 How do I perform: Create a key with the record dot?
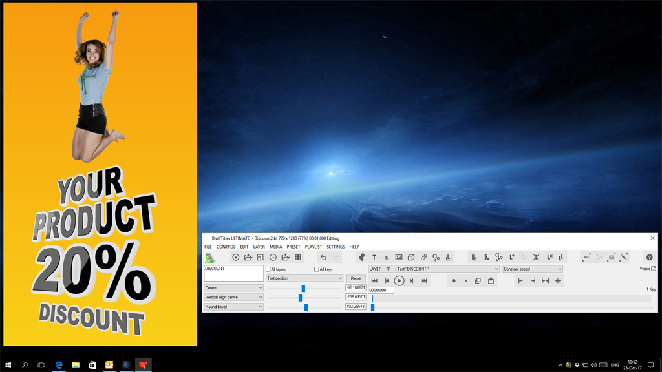pyautogui.click(x=453, y=281)
